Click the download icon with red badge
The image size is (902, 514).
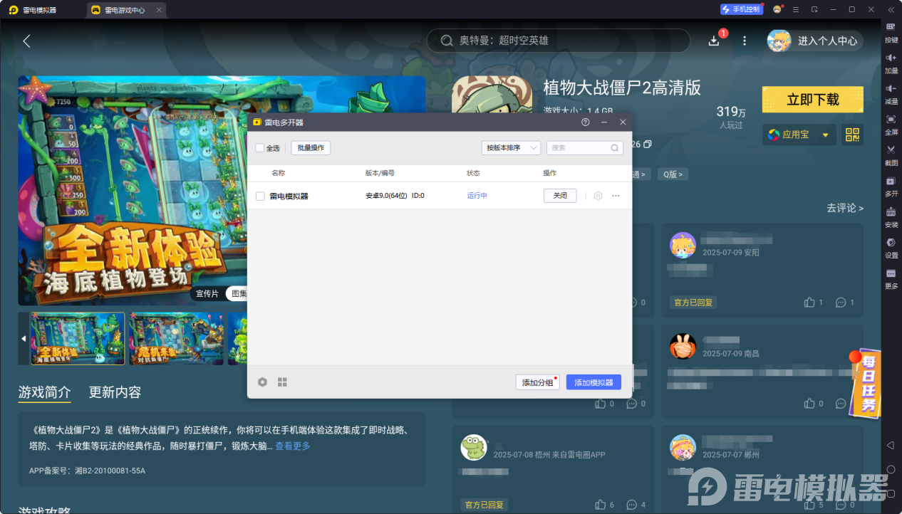pos(713,41)
